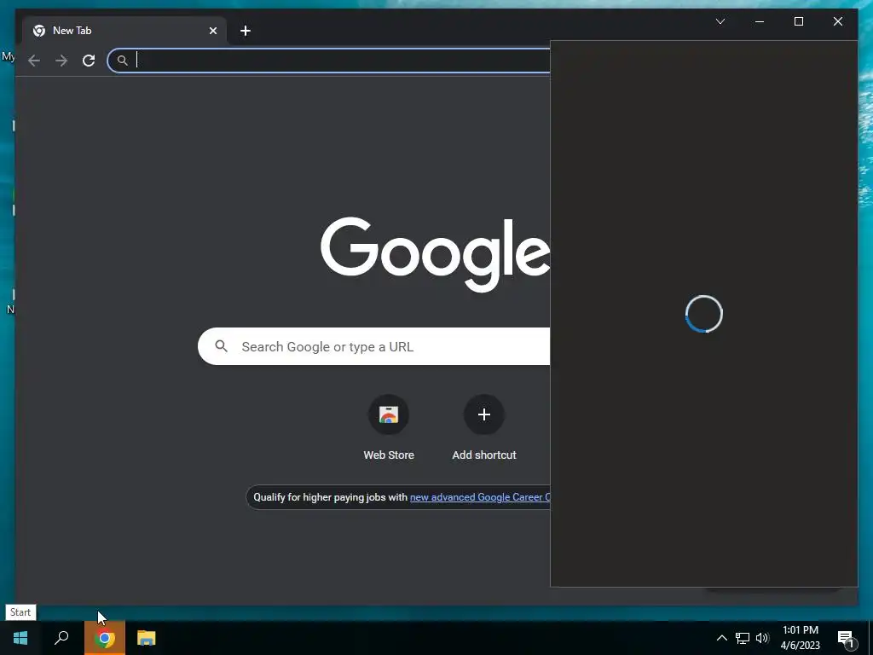This screenshot has width=873, height=655.
Task: Click the Chrome taskbar icon
Action: click(x=104, y=638)
